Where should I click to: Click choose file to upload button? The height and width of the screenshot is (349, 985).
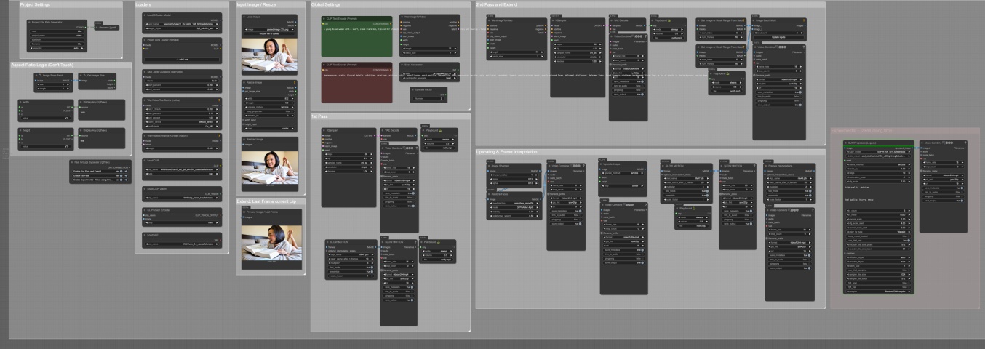(x=269, y=33)
